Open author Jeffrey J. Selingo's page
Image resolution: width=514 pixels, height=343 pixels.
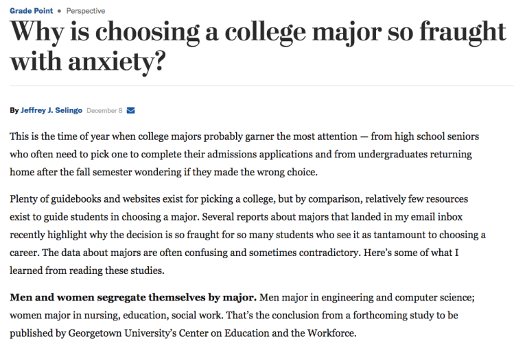tap(52, 110)
